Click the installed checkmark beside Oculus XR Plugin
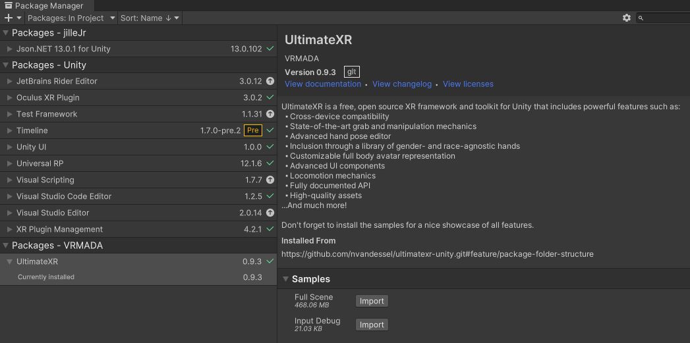 click(x=270, y=97)
